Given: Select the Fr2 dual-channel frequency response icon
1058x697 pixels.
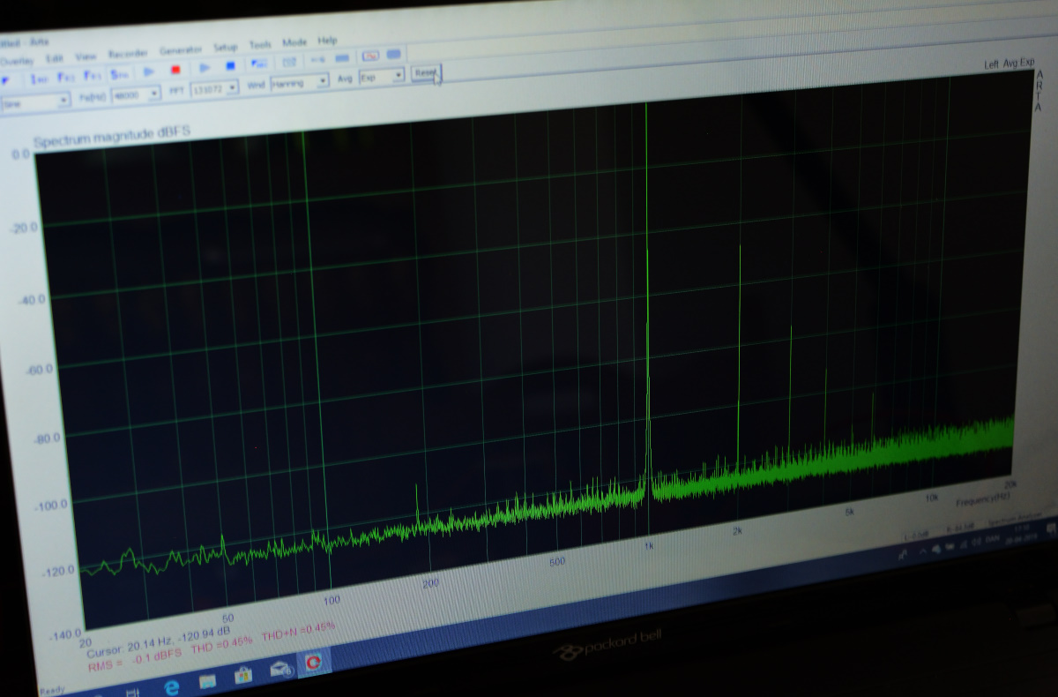Looking at the screenshot, I should coord(66,77).
